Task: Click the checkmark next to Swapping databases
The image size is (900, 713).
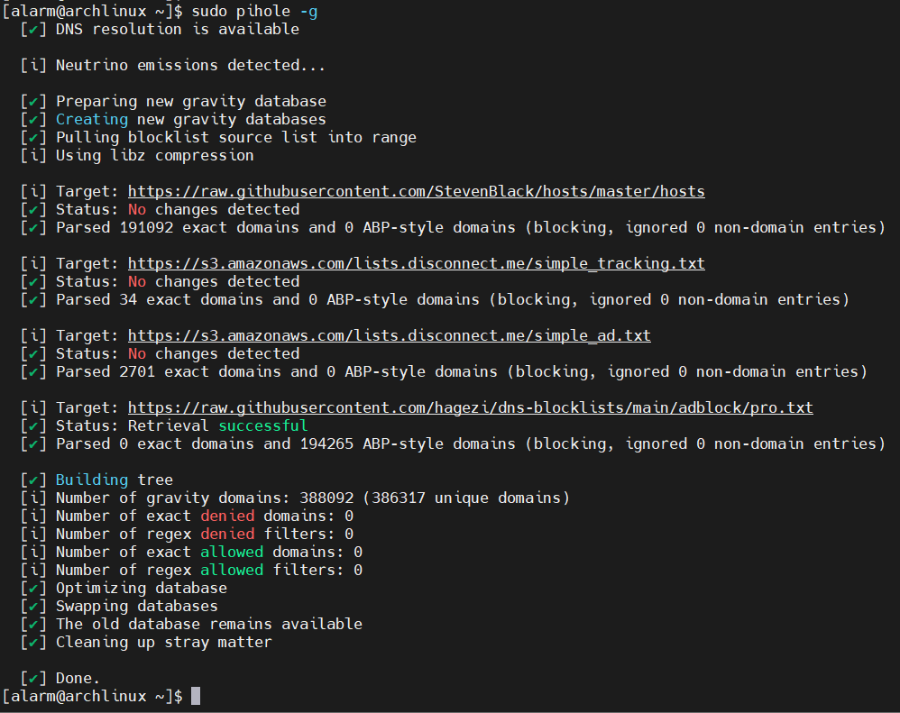Action: [33, 606]
